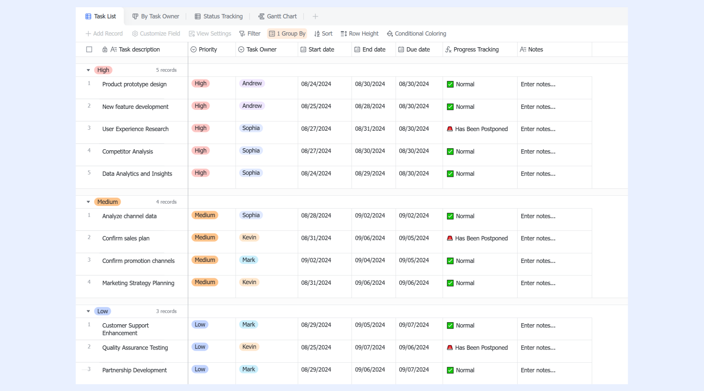Click the plus icon to add a view
This screenshot has height=391, width=704.
tap(315, 17)
